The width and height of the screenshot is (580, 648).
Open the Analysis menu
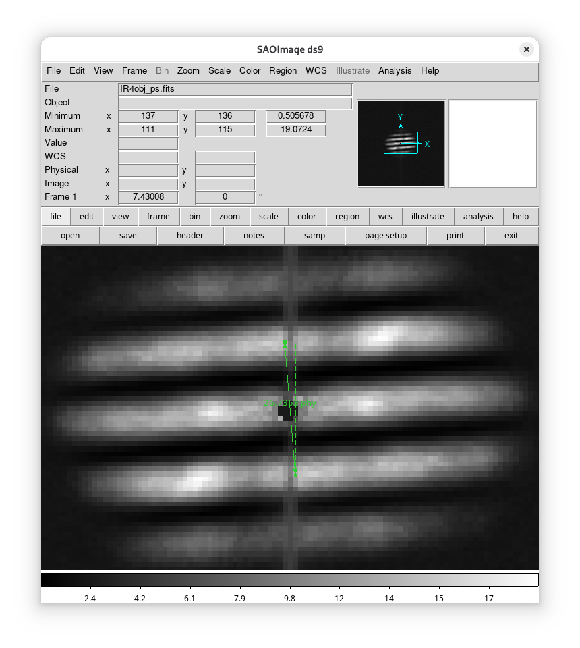click(395, 70)
